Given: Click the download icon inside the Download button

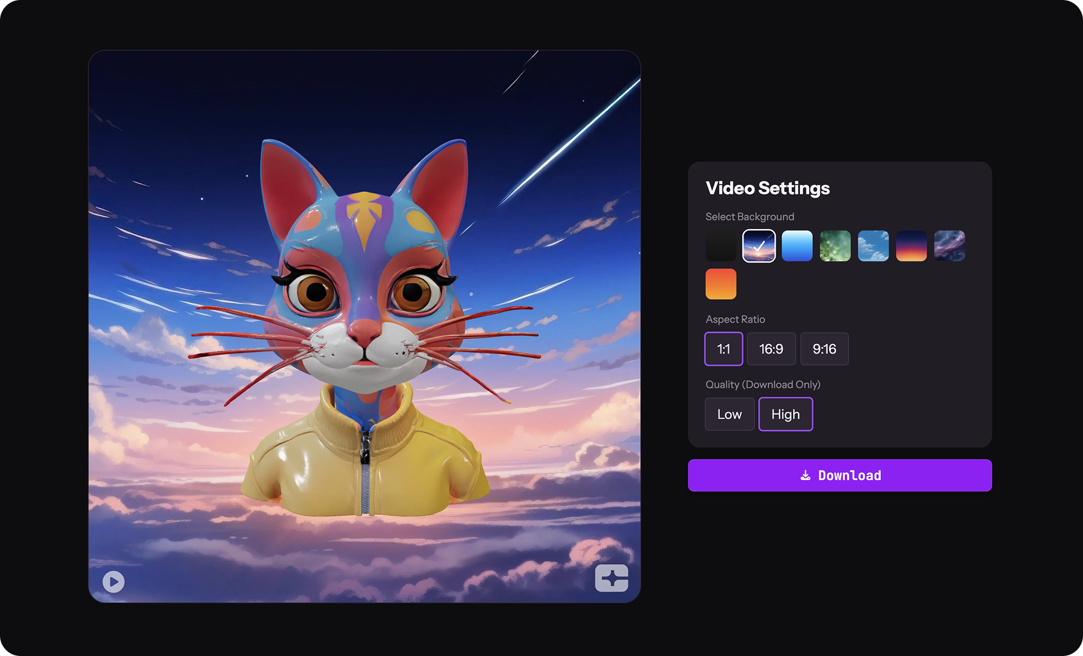Looking at the screenshot, I should [x=806, y=475].
